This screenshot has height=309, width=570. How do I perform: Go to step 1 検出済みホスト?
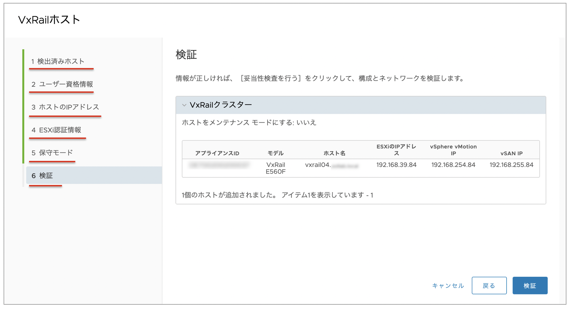[x=58, y=61]
